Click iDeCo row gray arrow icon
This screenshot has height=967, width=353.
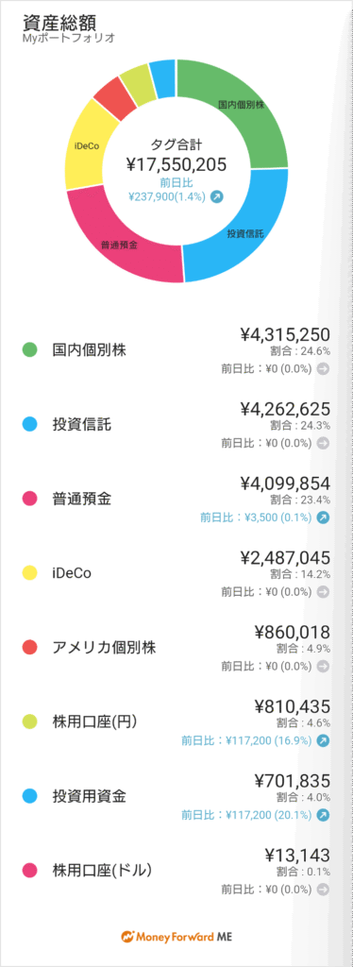(x=323, y=591)
